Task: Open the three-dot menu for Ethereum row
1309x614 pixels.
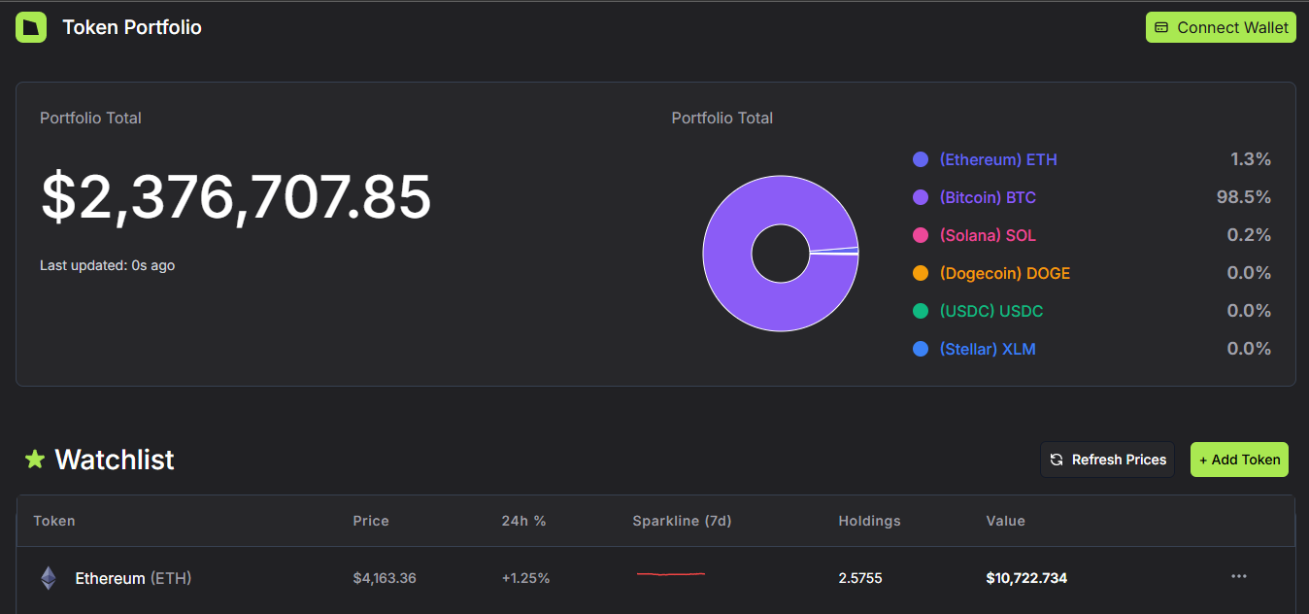Action: pos(1238,576)
